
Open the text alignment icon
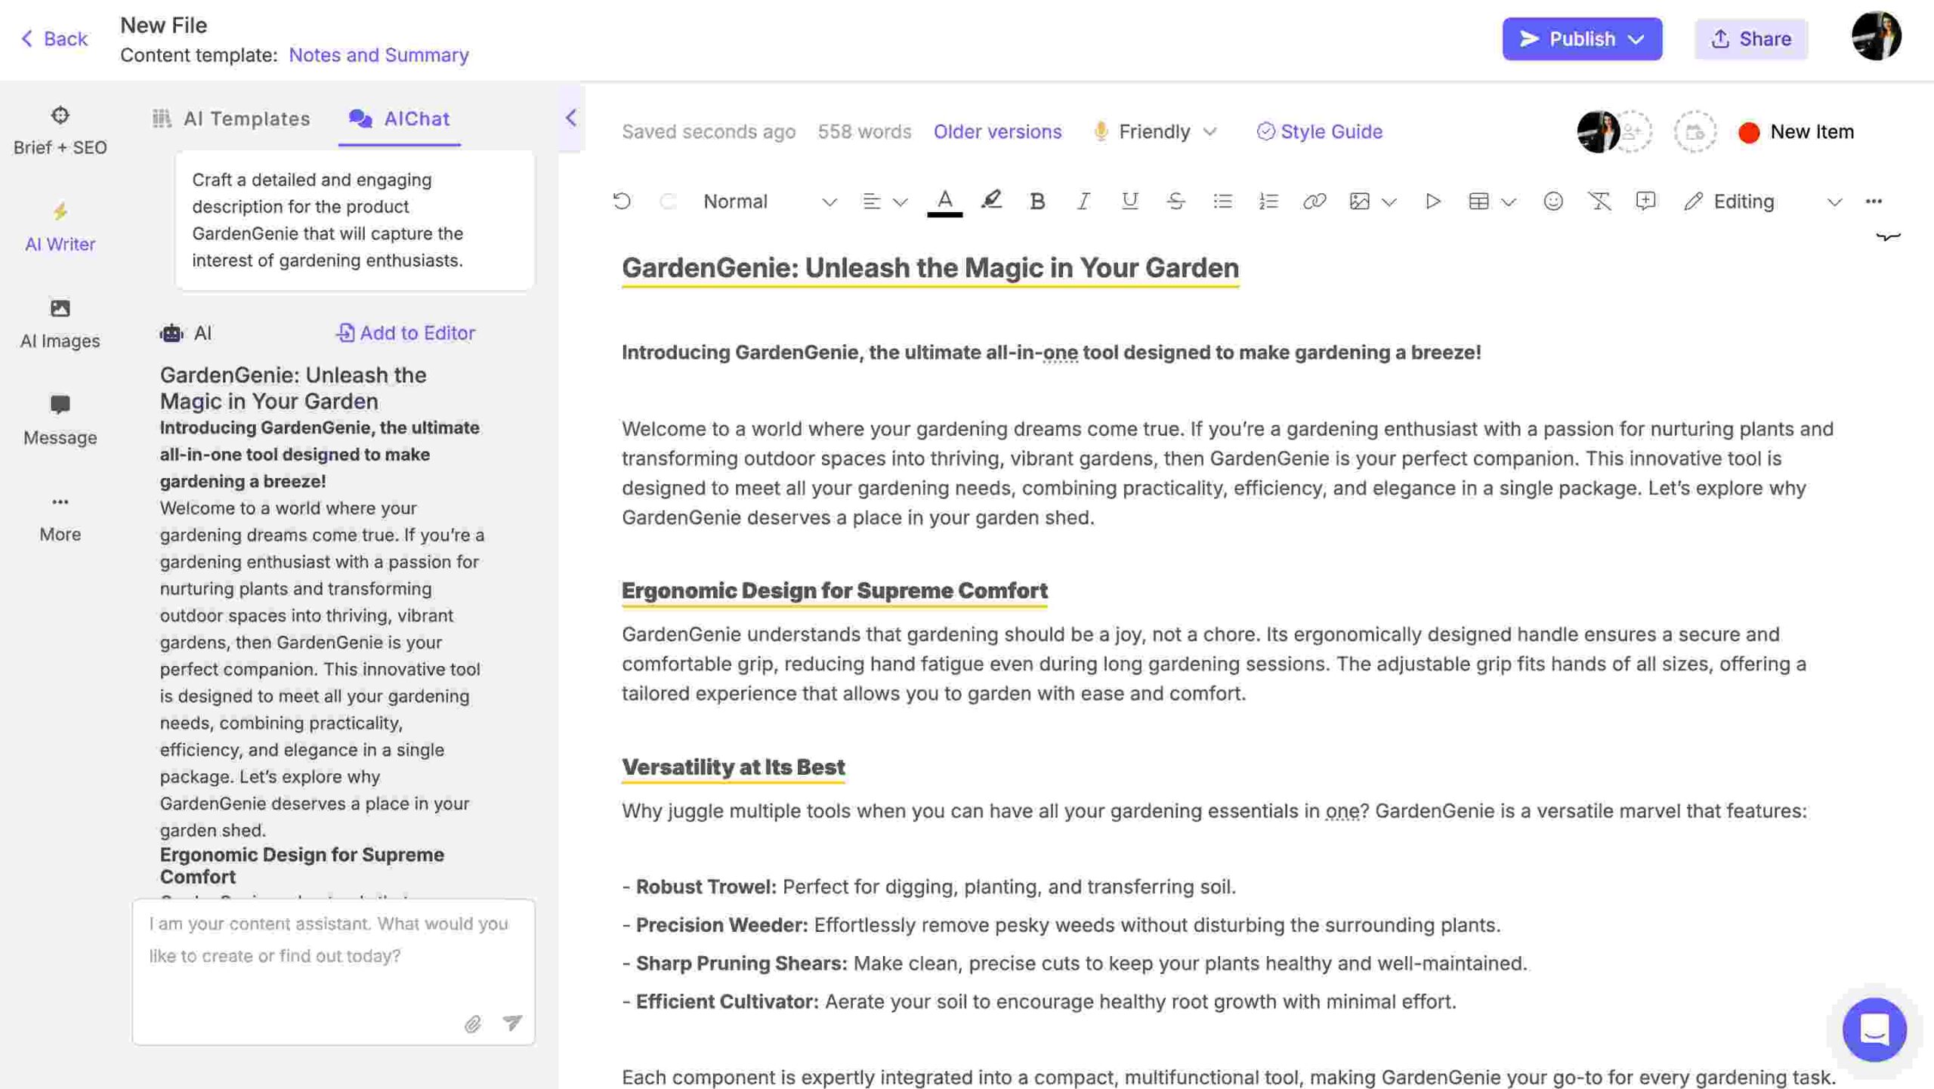click(872, 201)
